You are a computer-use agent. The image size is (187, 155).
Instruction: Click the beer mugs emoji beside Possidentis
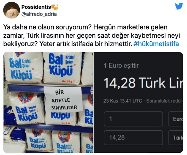coord(55,7)
